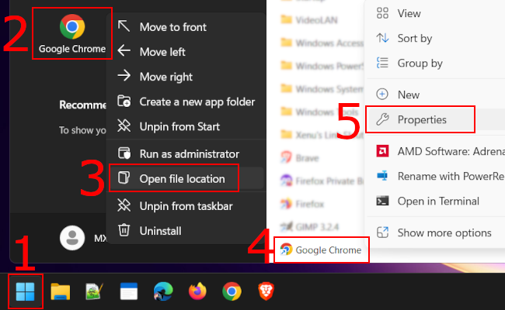This screenshot has width=505, height=310.
Task: Select the Windows System folder
Action: (x=322, y=88)
